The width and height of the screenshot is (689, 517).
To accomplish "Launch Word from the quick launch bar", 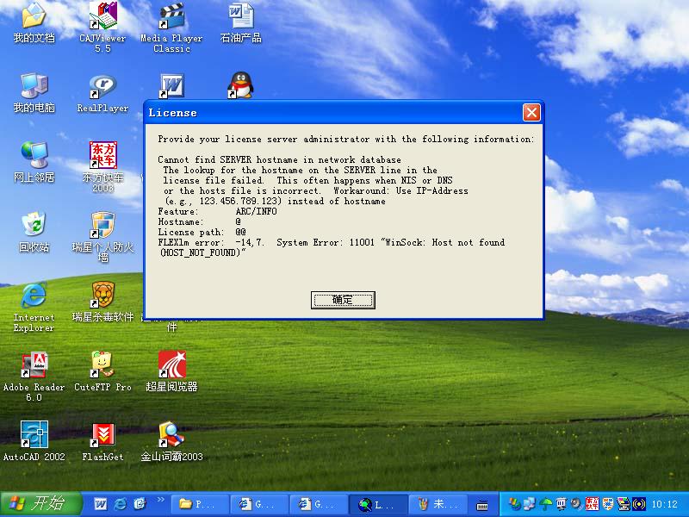I will point(100,504).
